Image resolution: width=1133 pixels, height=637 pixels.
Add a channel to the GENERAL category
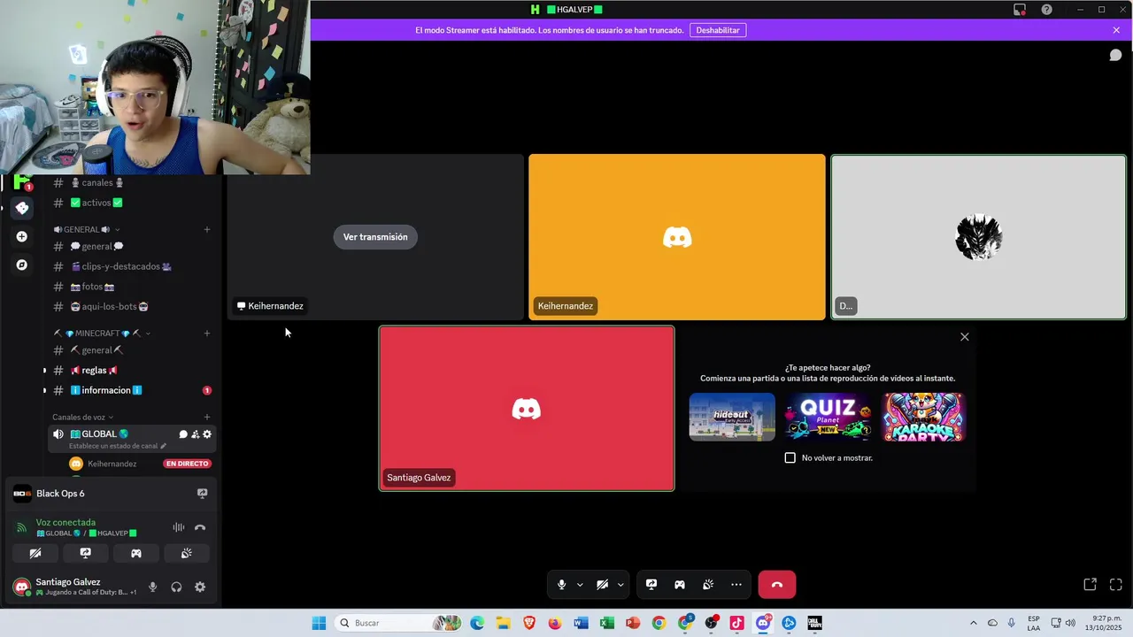click(x=207, y=229)
